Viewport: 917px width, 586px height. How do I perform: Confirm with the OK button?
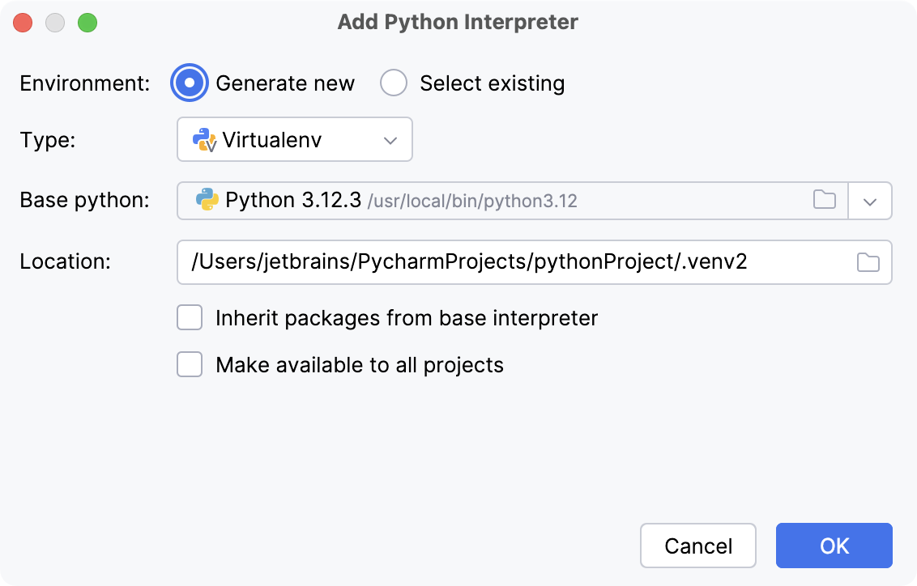834,546
